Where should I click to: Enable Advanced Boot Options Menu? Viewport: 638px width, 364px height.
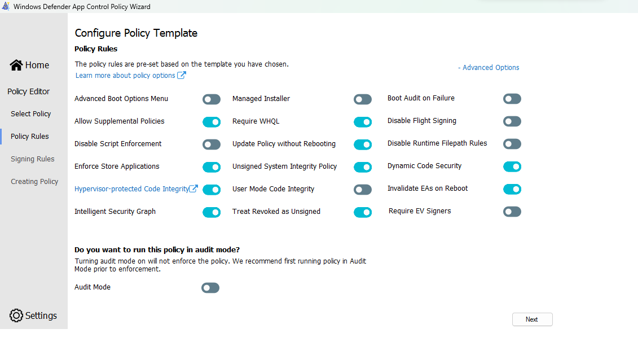pyautogui.click(x=212, y=99)
